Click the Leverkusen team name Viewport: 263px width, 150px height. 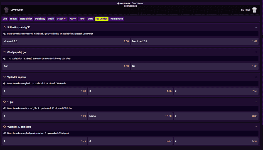pyautogui.click(x=17, y=10)
